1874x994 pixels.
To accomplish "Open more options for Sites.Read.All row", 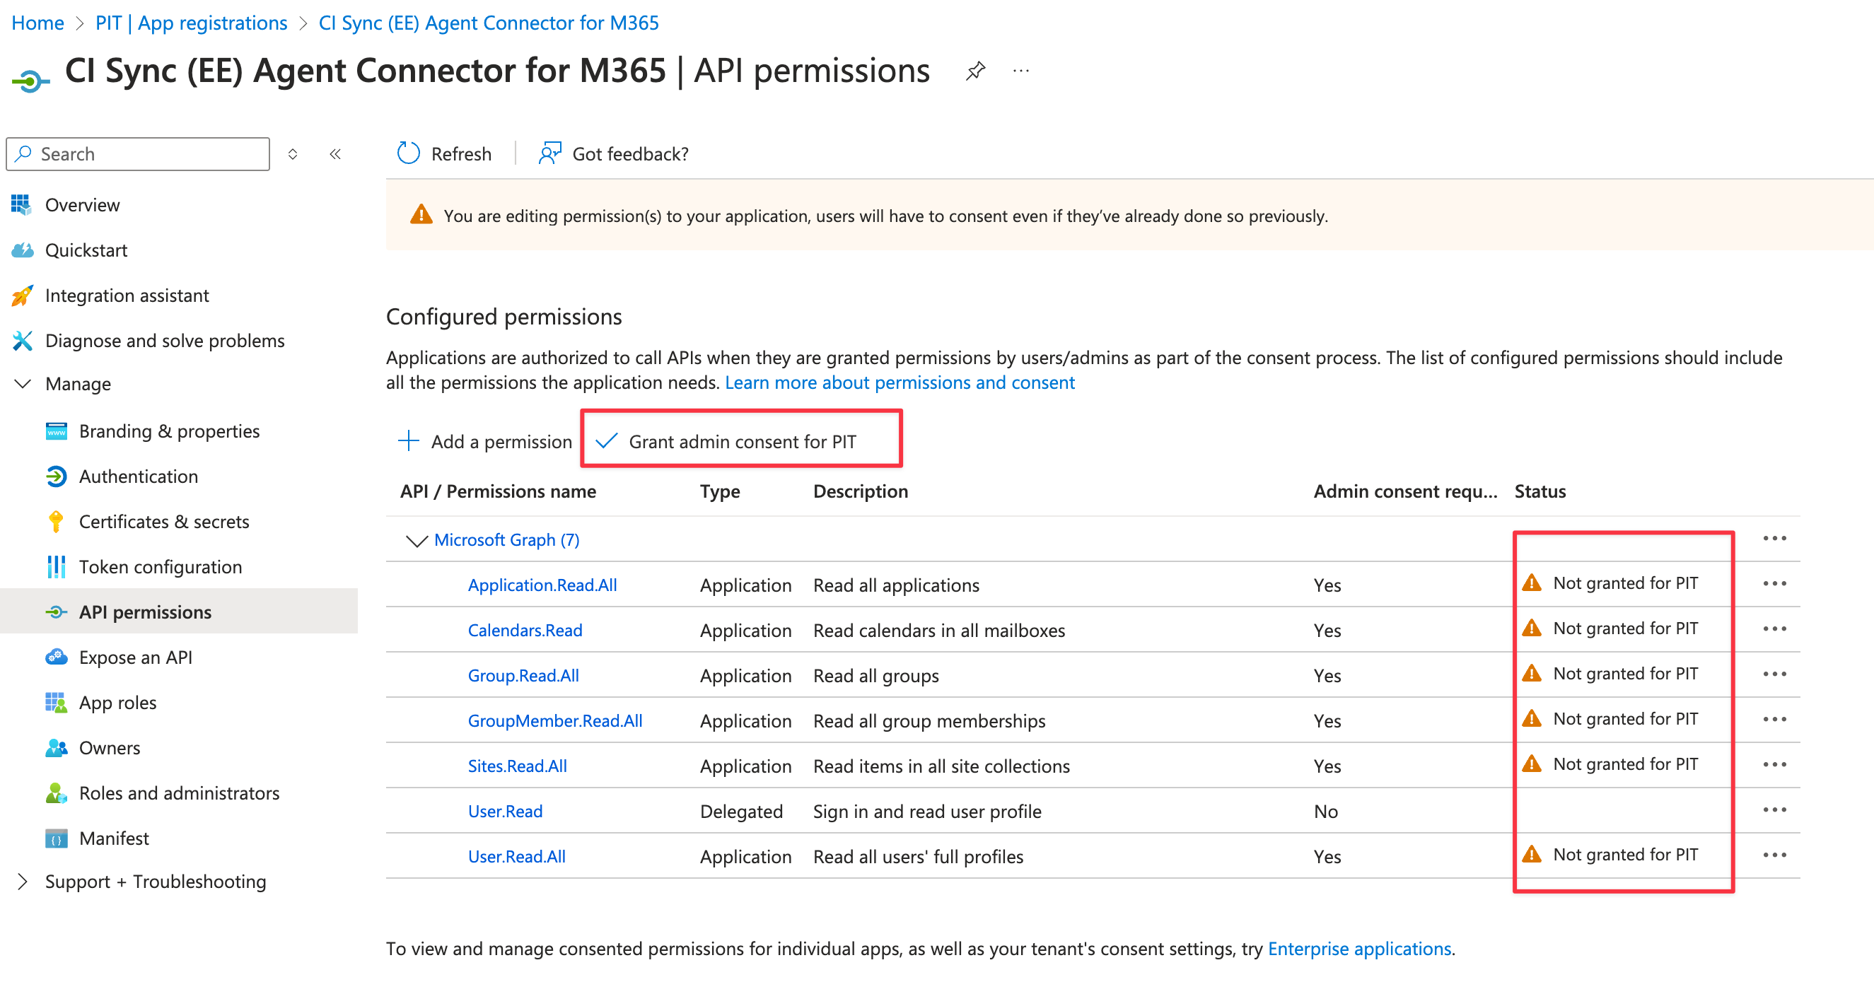I will pos(1774,764).
